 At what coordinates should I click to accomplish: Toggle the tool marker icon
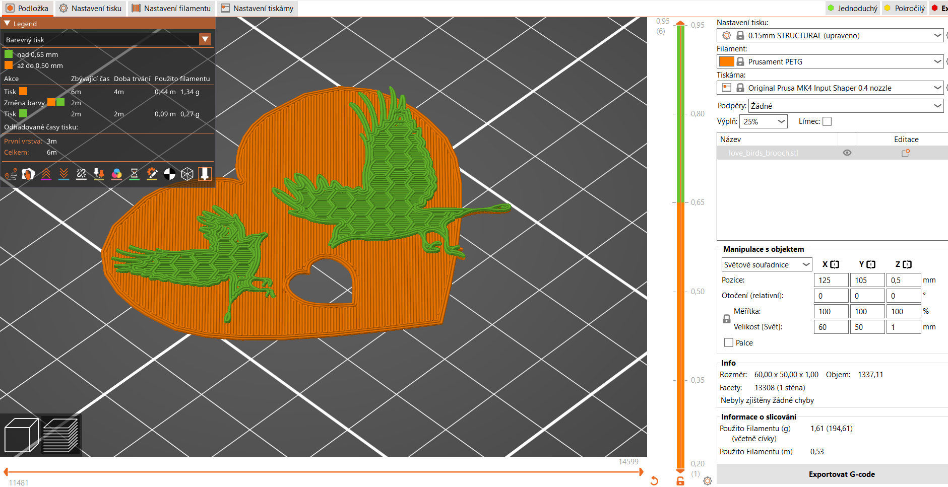click(205, 174)
